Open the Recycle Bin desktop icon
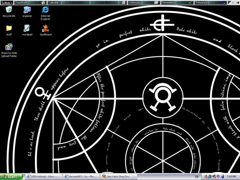This screenshot has height=180, width=240. (x=9, y=12)
